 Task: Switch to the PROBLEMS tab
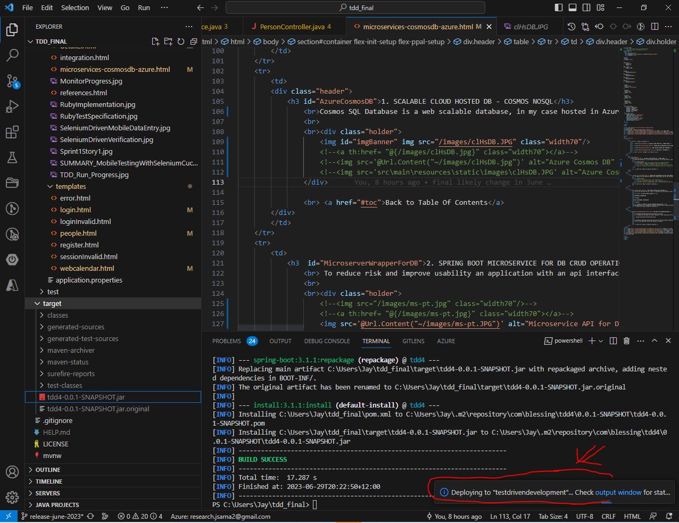227,341
